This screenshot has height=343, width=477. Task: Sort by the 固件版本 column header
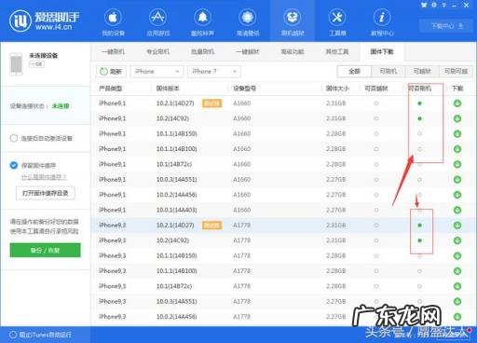(x=168, y=89)
